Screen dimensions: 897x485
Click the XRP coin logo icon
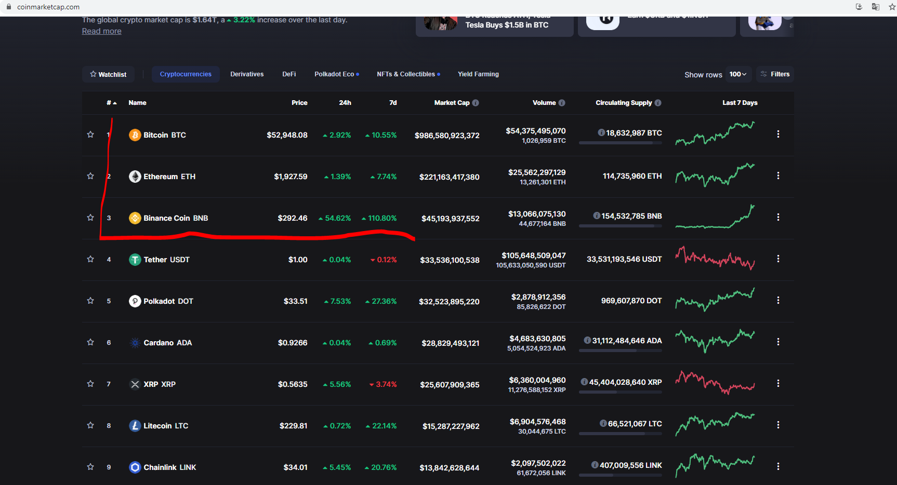(135, 384)
